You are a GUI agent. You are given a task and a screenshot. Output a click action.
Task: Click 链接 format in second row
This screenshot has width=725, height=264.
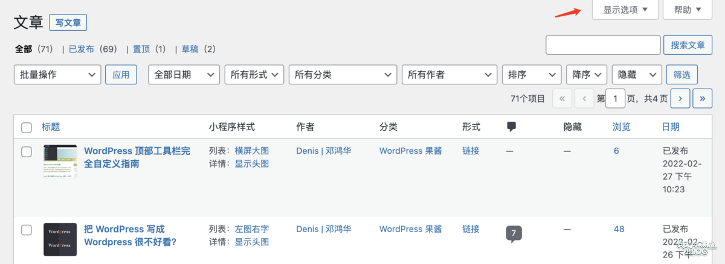pos(471,229)
